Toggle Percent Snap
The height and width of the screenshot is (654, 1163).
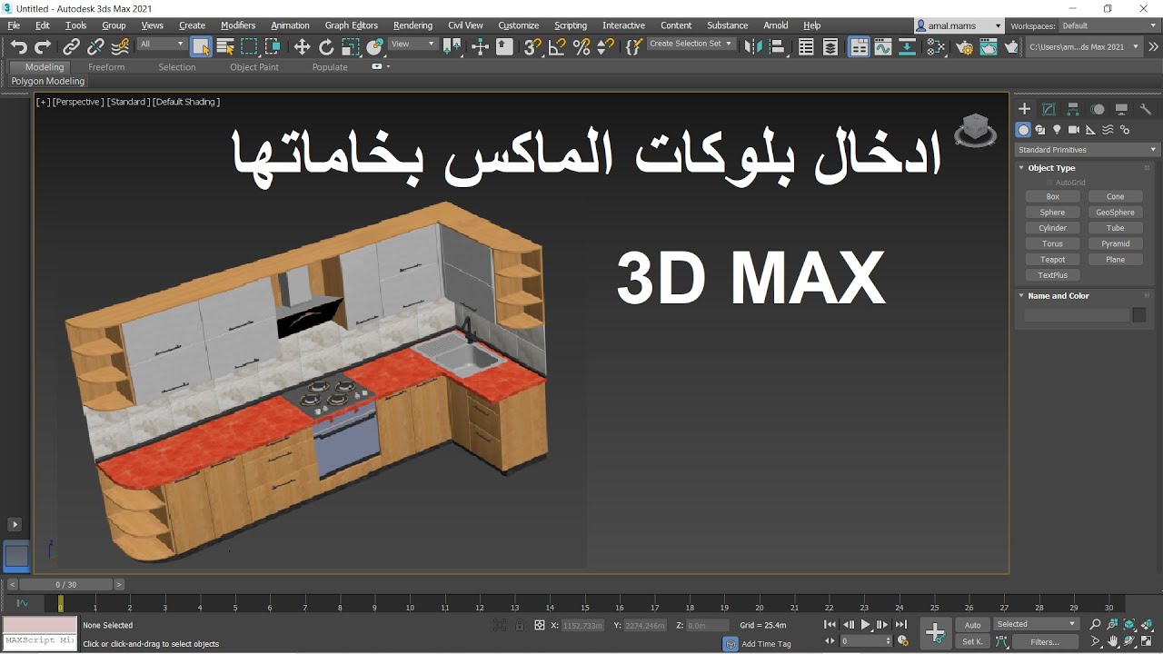coord(581,47)
